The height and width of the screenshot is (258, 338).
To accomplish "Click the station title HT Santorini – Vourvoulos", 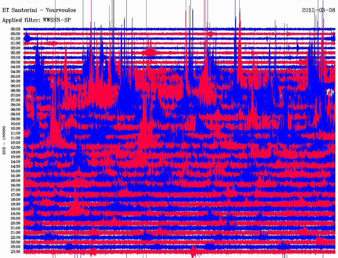I will click(39, 10).
